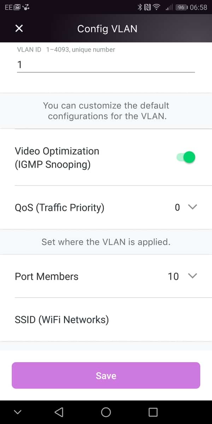
Task: Tap the Bluetooth status icon
Action: 140,7
